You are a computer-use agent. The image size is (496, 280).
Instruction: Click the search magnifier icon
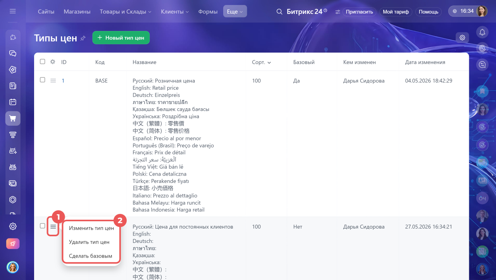[x=279, y=12]
